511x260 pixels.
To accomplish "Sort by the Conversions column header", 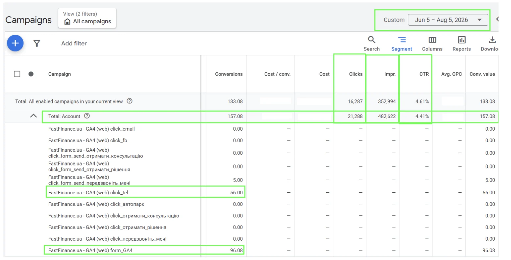I will pyautogui.click(x=229, y=74).
